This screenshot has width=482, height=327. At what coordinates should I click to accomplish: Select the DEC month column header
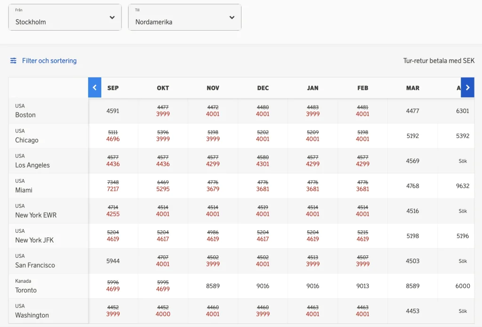coord(263,88)
